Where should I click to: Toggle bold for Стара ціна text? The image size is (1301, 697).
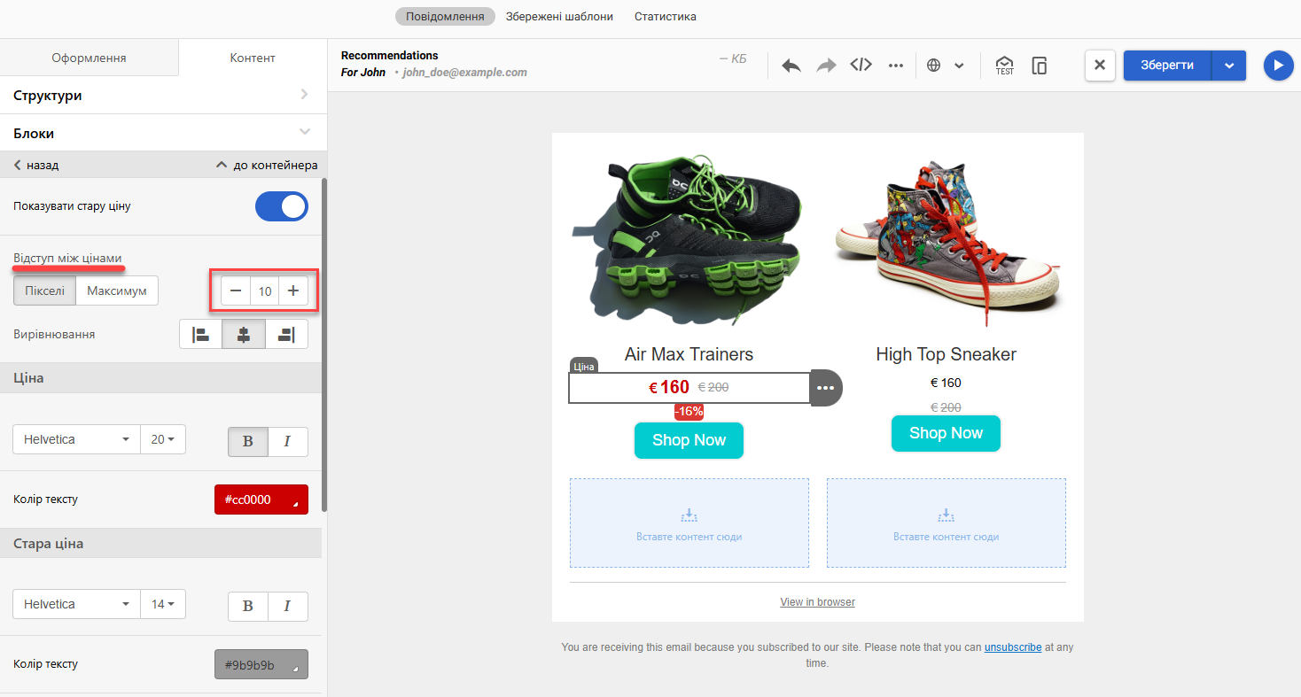(x=248, y=607)
